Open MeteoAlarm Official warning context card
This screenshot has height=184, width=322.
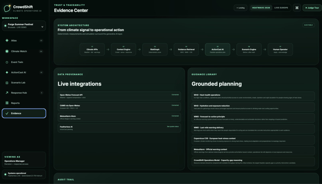click(253, 150)
